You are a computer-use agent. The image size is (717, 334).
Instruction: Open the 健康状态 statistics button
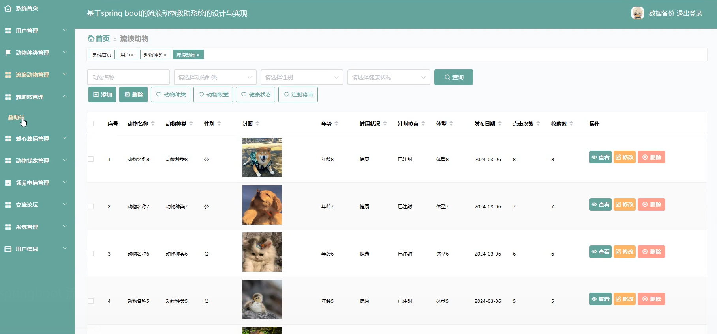pos(256,95)
